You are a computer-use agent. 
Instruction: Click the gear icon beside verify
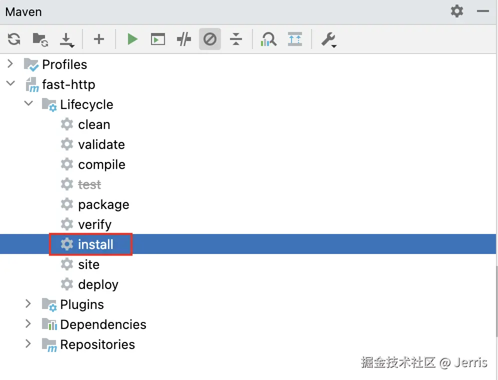(x=66, y=224)
